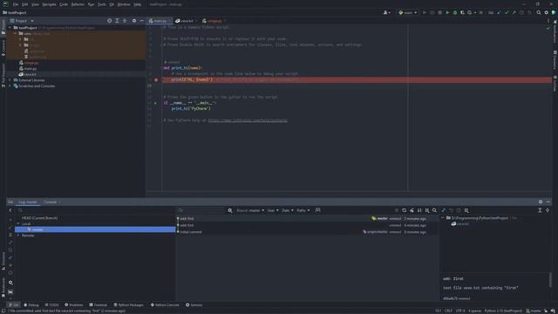558x314 pixels.
Task: Click the Git log search magnifier icon
Action: 434,210
